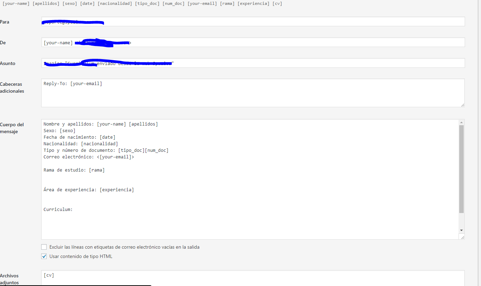
Task: Click the resize grip of Cabeceras adicionales box
Action: (462, 105)
